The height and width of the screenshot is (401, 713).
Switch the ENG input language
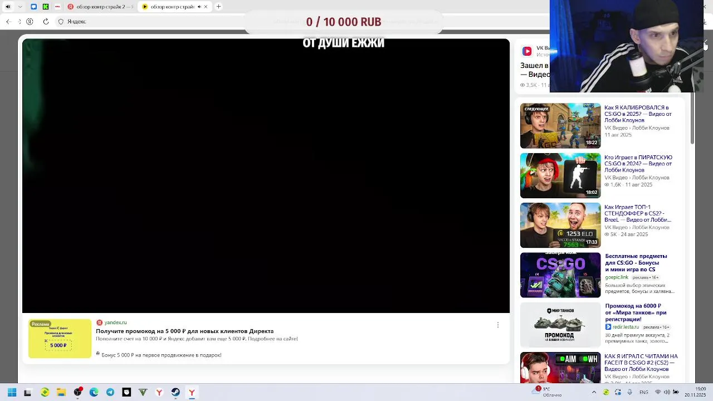point(644,393)
